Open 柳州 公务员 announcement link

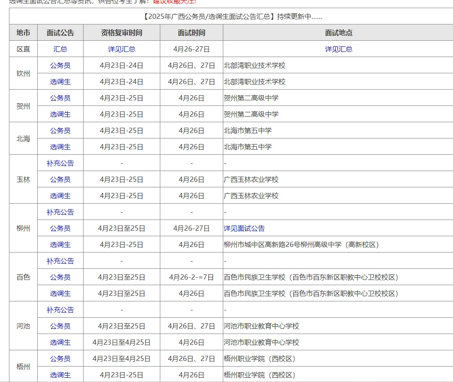(x=60, y=228)
